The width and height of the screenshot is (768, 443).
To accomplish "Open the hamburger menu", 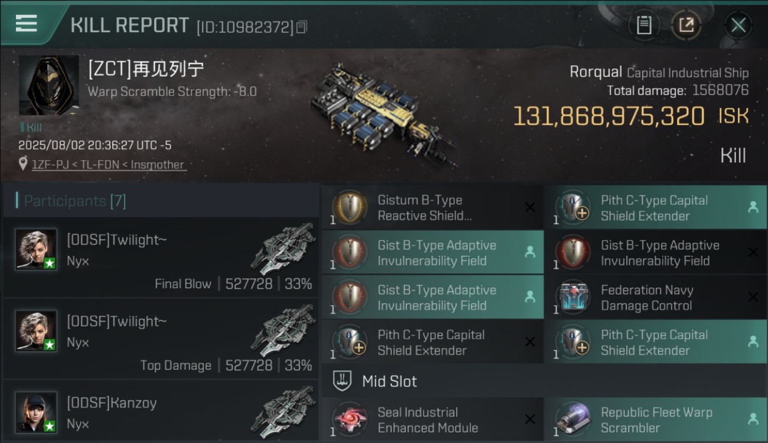I will click(26, 23).
